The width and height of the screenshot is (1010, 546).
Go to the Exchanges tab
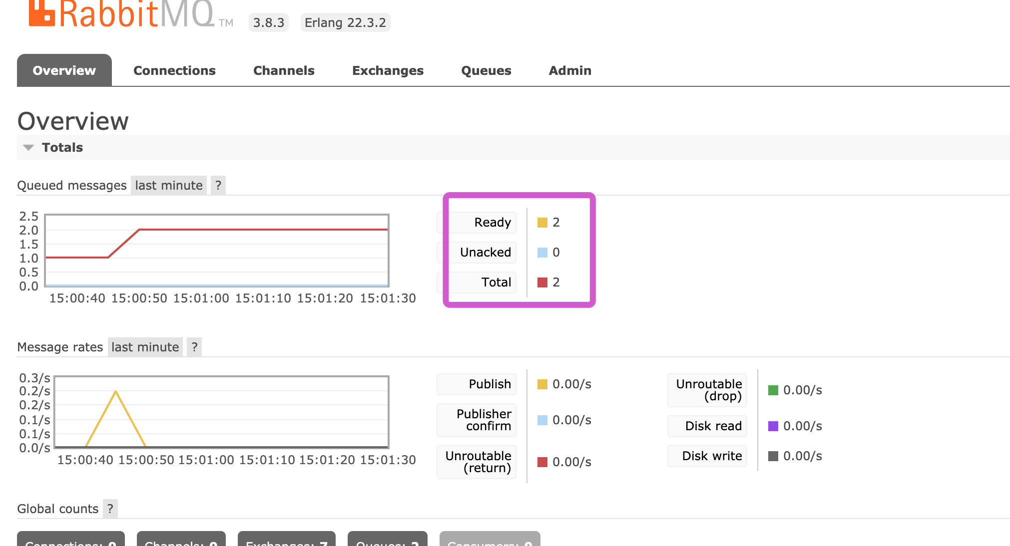pyautogui.click(x=388, y=70)
